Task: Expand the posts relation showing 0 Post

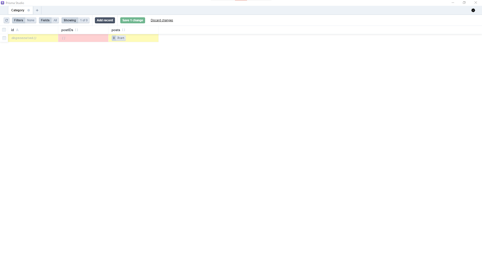Action: pos(118,38)
